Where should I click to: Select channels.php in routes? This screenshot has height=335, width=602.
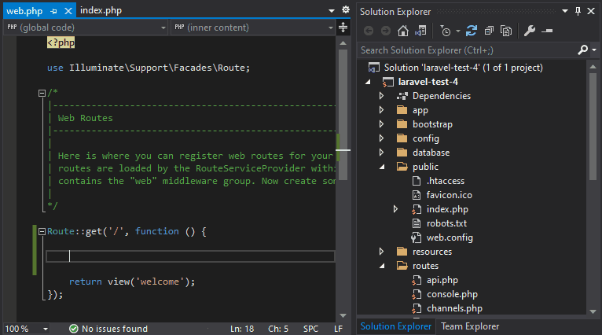[454, 308]
